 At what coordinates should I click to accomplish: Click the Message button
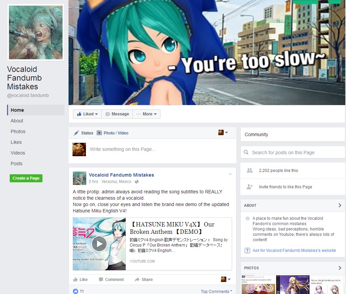tap(117, 114)
